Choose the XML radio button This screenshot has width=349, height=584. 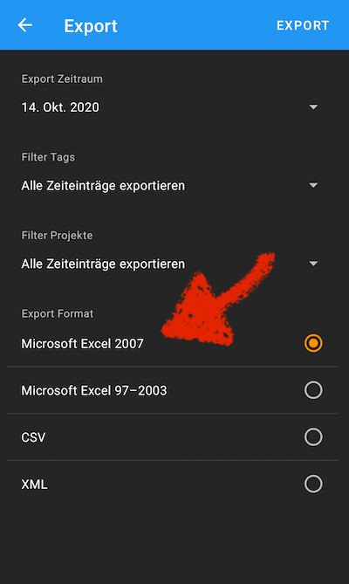point(313,484)
